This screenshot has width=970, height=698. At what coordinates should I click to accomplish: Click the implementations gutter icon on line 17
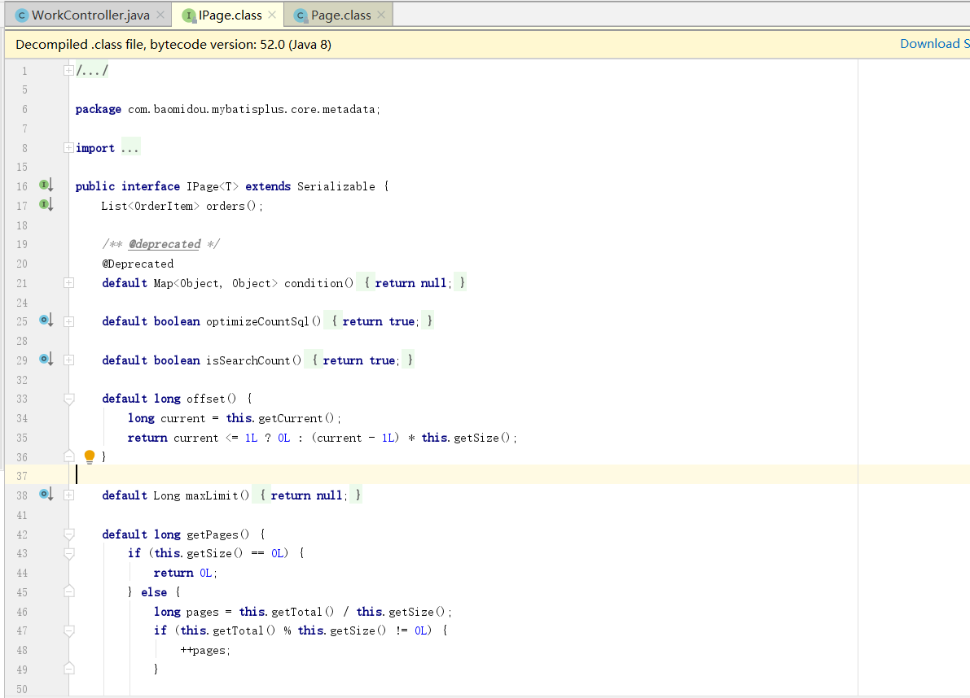(x=46, y=204)
